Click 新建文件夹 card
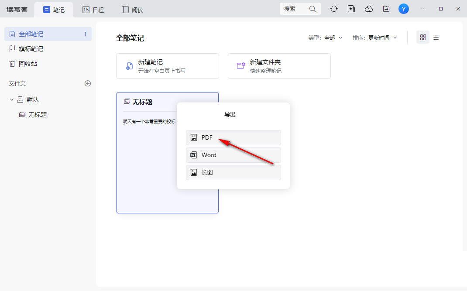Viewport: 467px width, 291px height. pyautogui.click(x=279, y=66)
